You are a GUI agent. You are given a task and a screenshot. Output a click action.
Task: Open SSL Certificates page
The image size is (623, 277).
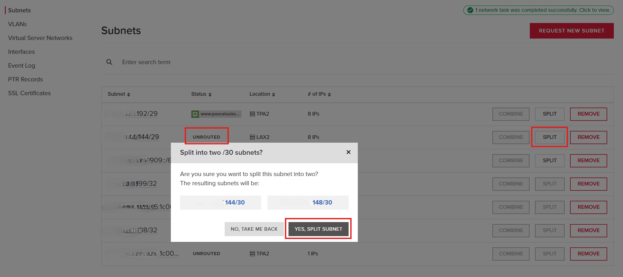(29, 93)
